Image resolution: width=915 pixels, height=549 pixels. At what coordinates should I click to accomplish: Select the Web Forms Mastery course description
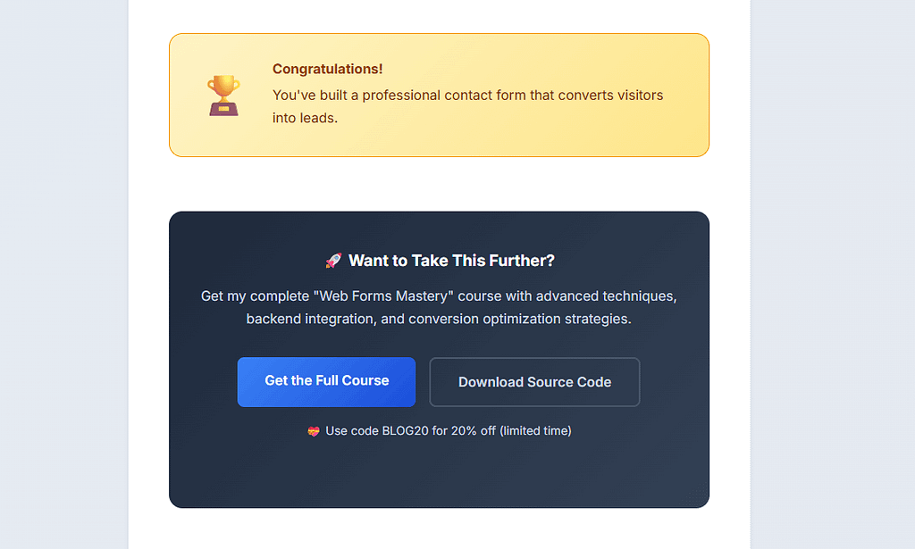(439, 307)
